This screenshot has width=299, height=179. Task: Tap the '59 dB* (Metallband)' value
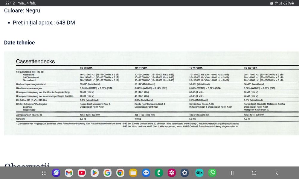click(x=90, y=84)
